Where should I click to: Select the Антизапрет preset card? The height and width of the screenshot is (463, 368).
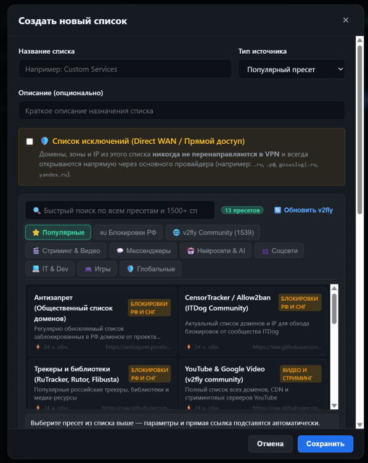[102, 321]
